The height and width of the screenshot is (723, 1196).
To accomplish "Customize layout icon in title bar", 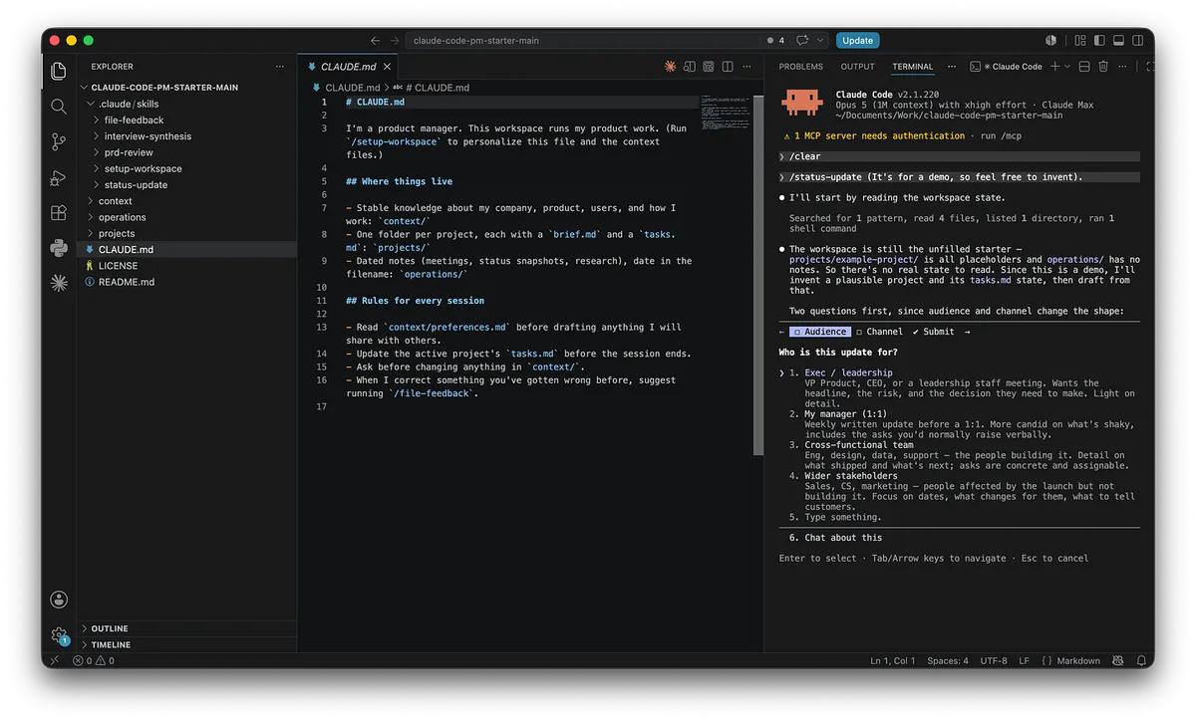I will point(1079,41).
